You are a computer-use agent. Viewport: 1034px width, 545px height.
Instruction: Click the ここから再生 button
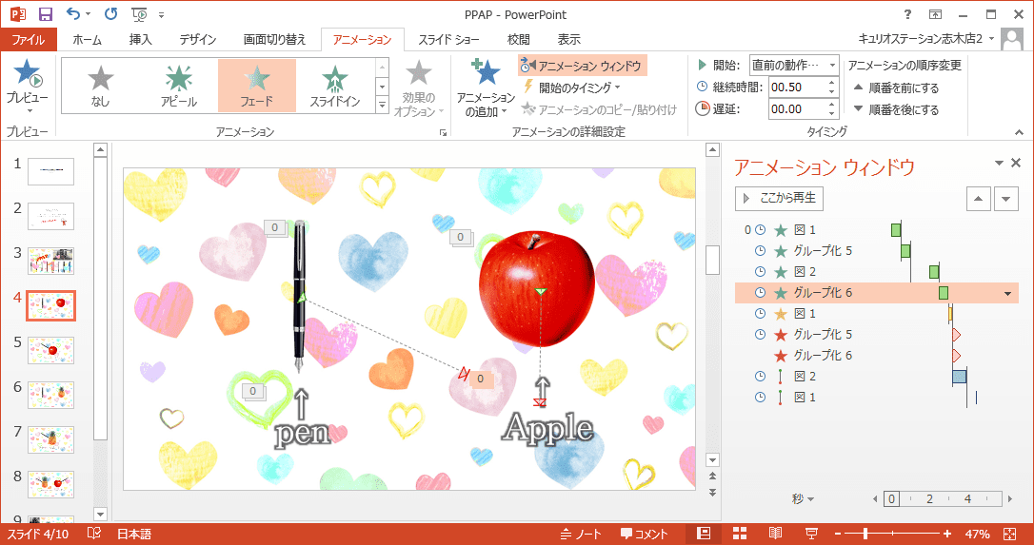click(780, 199)
